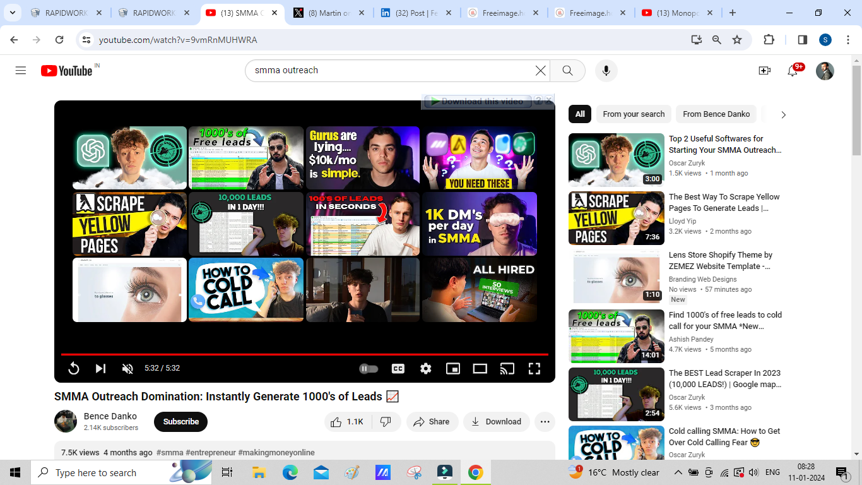The image size is (862, 485).
Task: Like the video with 1.1K likes
Action: [x=348, y=422]
